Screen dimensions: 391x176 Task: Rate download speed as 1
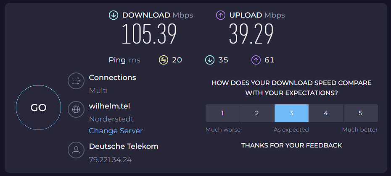click(x=222, y=113)
